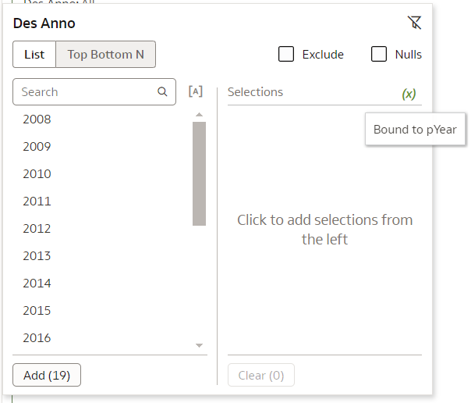Toggle the match case [A] icon
The image size is (471, 403).
[196, 91]
